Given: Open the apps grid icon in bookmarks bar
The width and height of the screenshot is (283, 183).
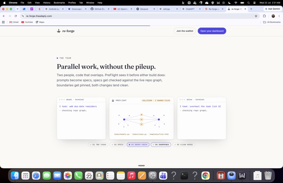Looking at the screenshot, I should [3, 22].
